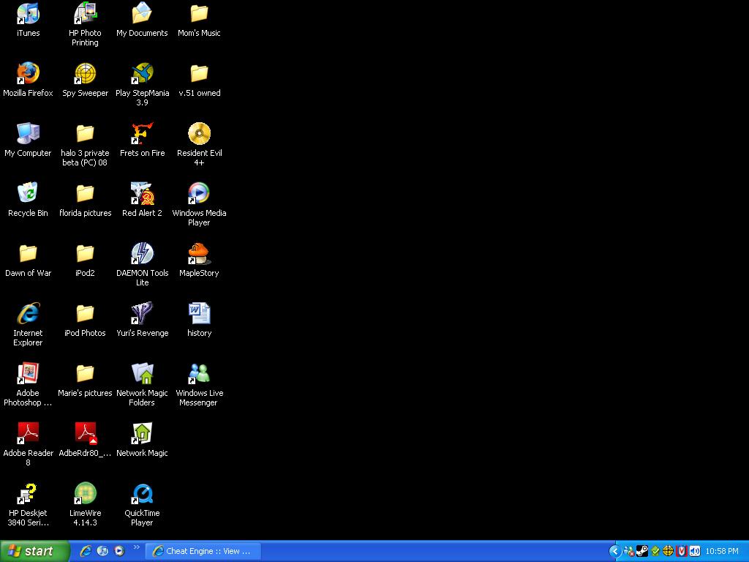Launch Windows Media Player from Quick Launch
The height and width of the screenshot is (562, 749).
118,551
